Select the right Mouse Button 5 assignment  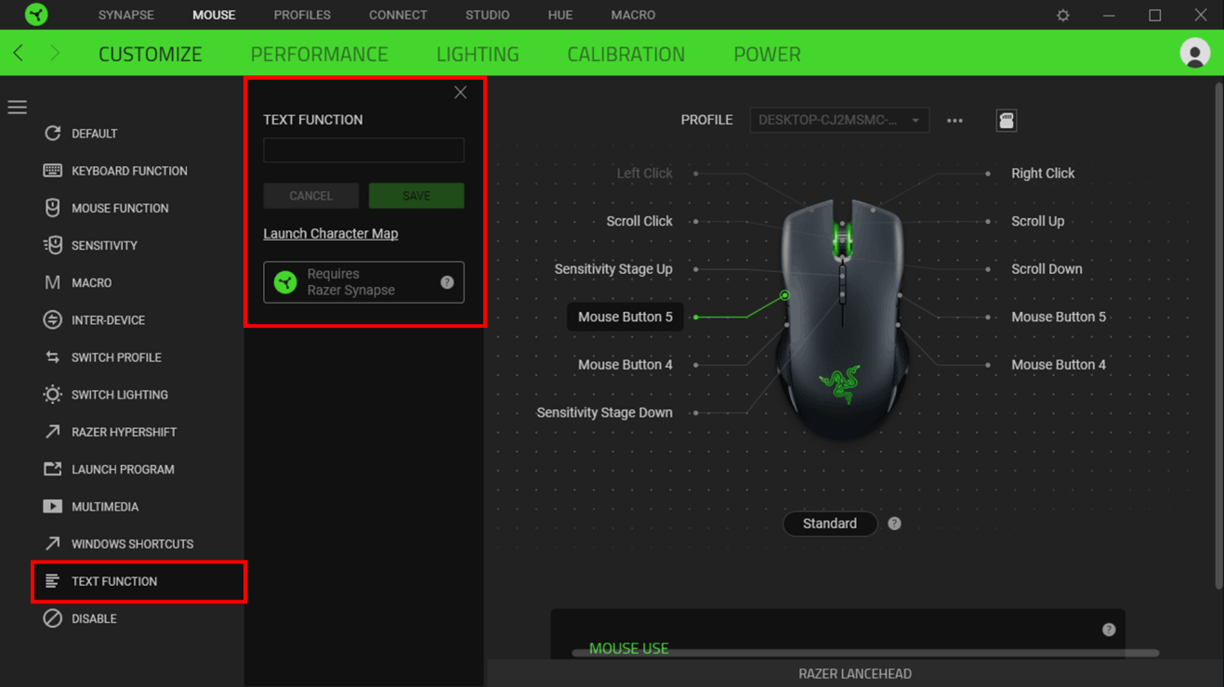1059,317
